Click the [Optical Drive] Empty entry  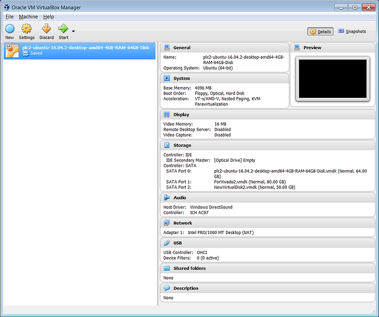click(235, 160)
